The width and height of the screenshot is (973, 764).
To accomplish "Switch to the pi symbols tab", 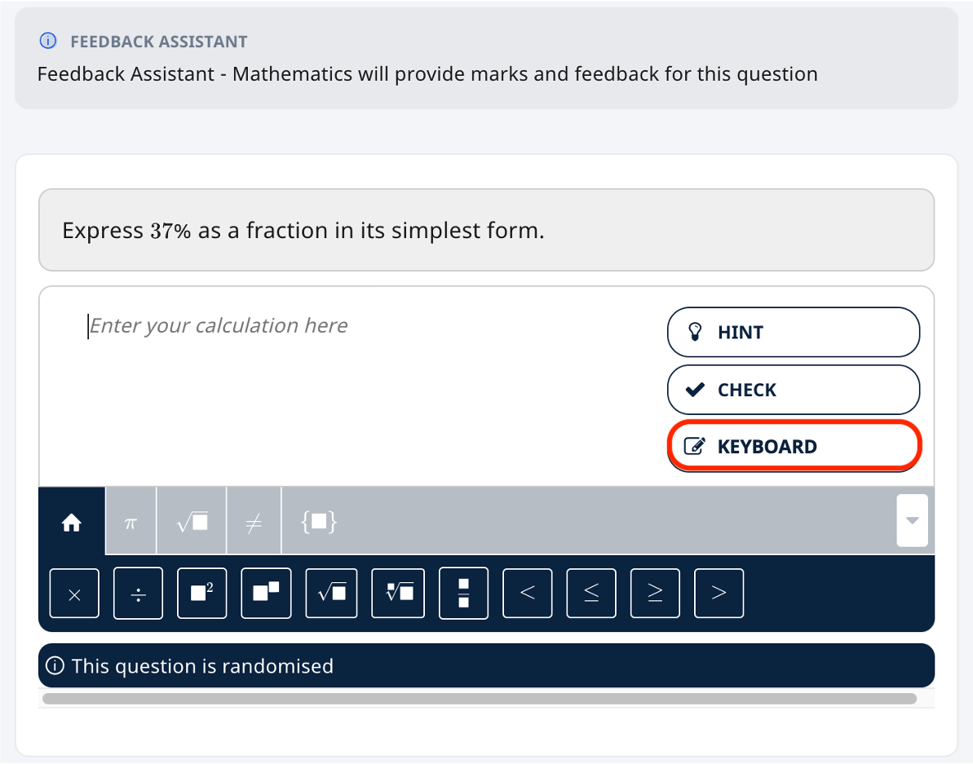I will [x=130, y=521].
